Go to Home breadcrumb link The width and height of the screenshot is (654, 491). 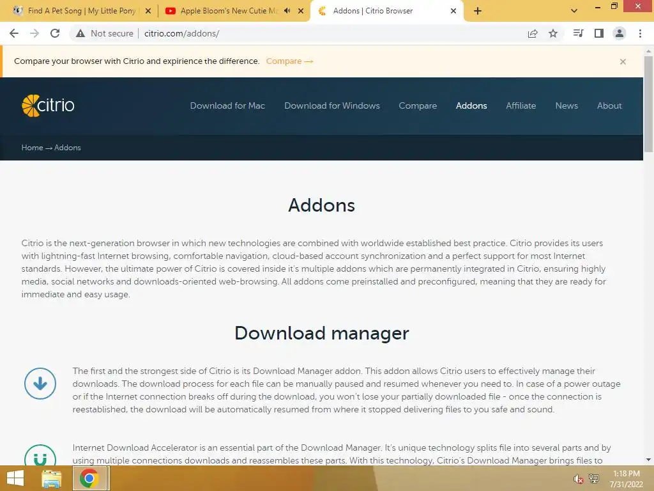[32, 148]
